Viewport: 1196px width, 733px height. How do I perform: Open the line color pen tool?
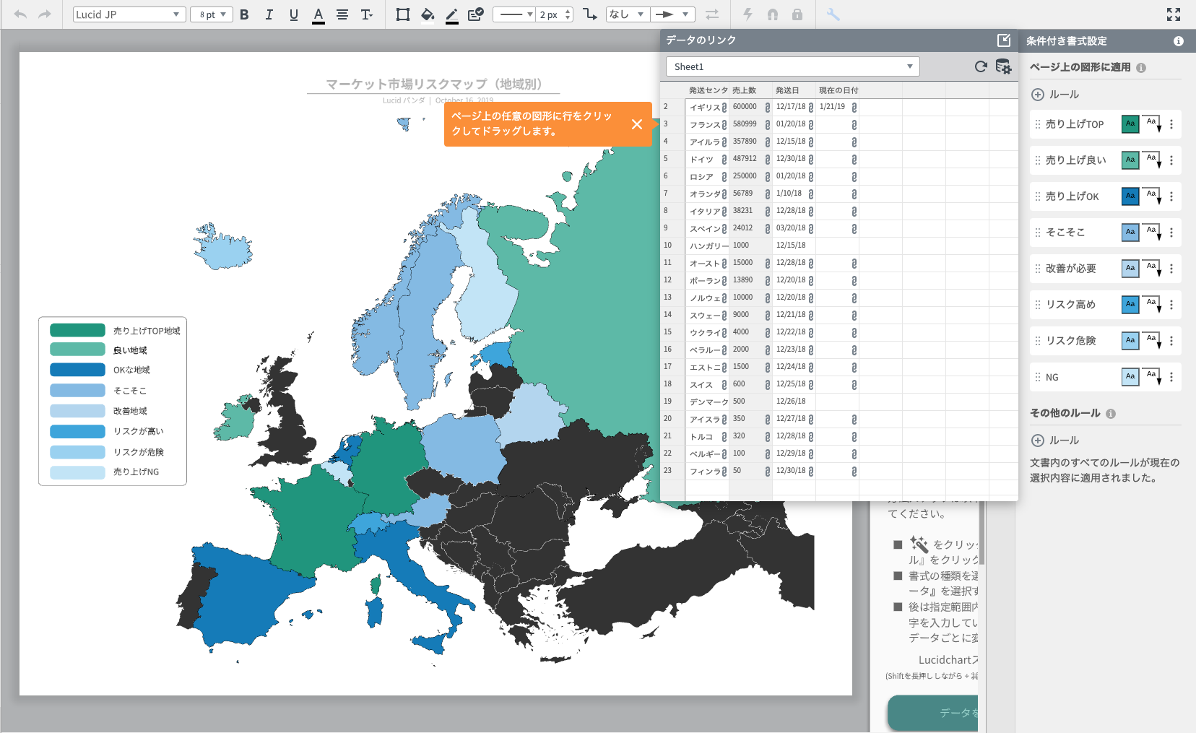[x=452, y=14]
